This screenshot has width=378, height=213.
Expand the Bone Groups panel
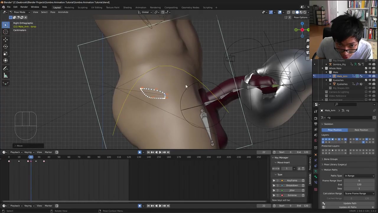(x=330, y=159)
